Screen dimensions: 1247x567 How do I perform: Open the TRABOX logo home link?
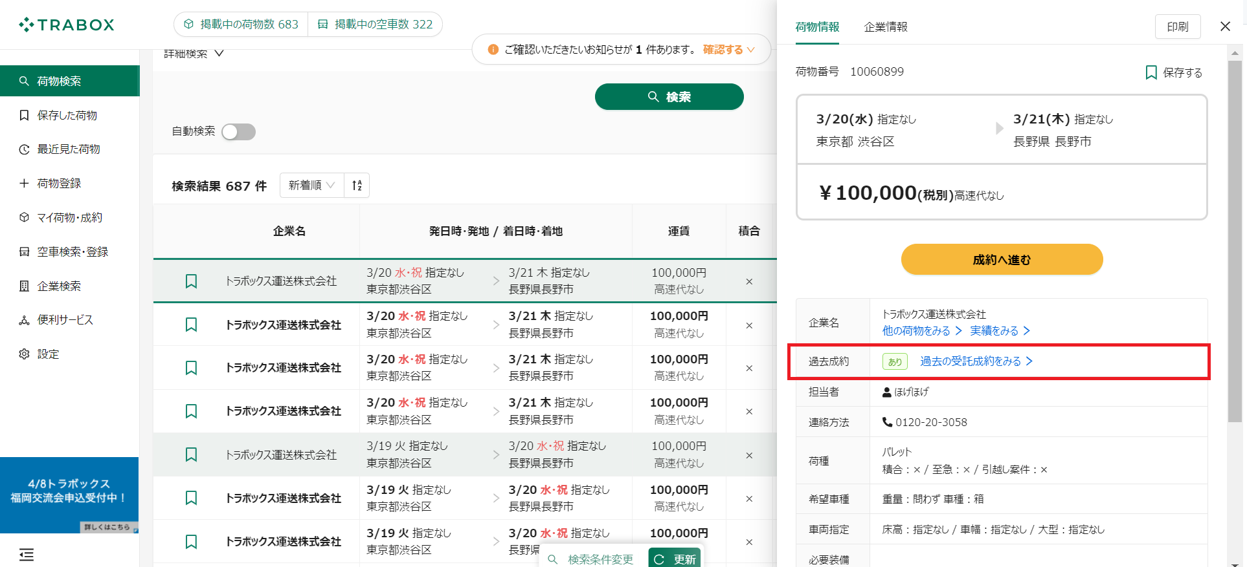pos(67,25)
